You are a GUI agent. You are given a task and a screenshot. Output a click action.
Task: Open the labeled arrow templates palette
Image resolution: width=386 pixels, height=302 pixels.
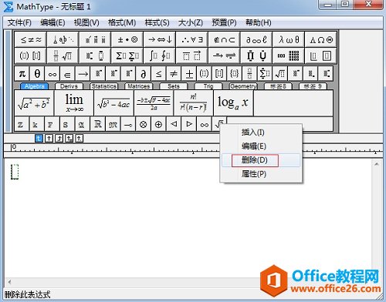point(224,55)
